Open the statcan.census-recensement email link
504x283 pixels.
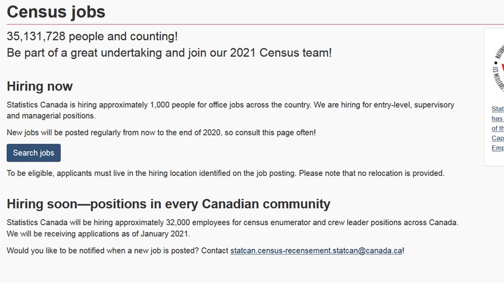tap(316, 251)
